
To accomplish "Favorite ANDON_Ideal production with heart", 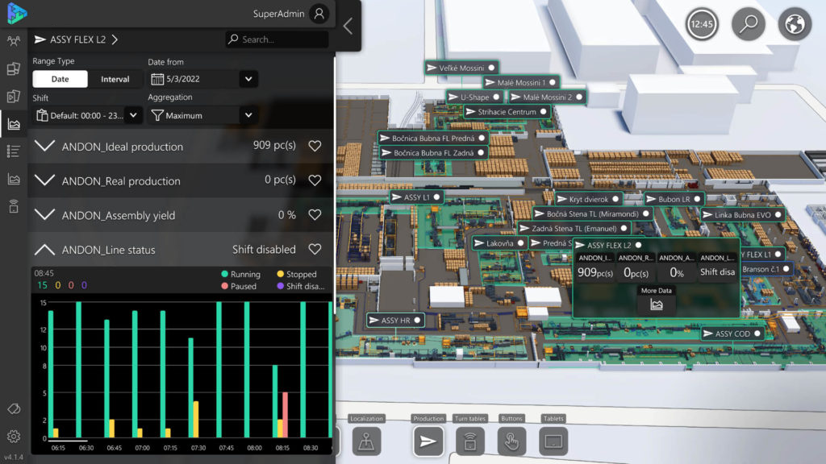I will click(315, 147).
